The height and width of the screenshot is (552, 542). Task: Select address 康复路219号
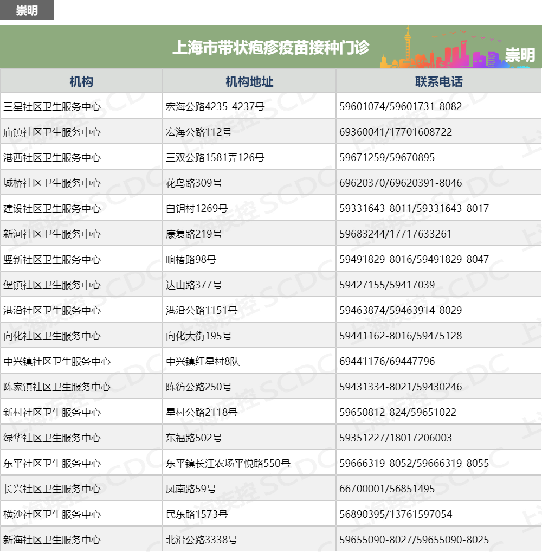click(194, 234)
